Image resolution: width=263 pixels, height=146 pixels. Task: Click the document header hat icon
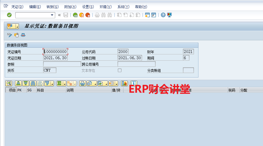[x=23, y=35]
